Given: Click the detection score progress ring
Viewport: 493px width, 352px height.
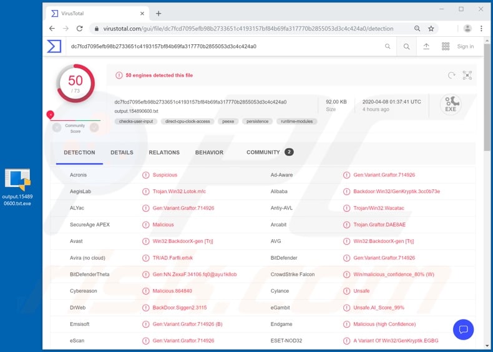Looking at the screenshot, I should click(76, 83).
